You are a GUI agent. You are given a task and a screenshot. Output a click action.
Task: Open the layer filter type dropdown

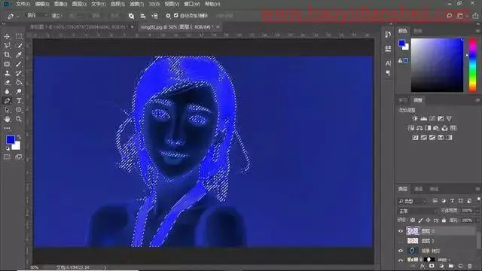click(413, 201)
